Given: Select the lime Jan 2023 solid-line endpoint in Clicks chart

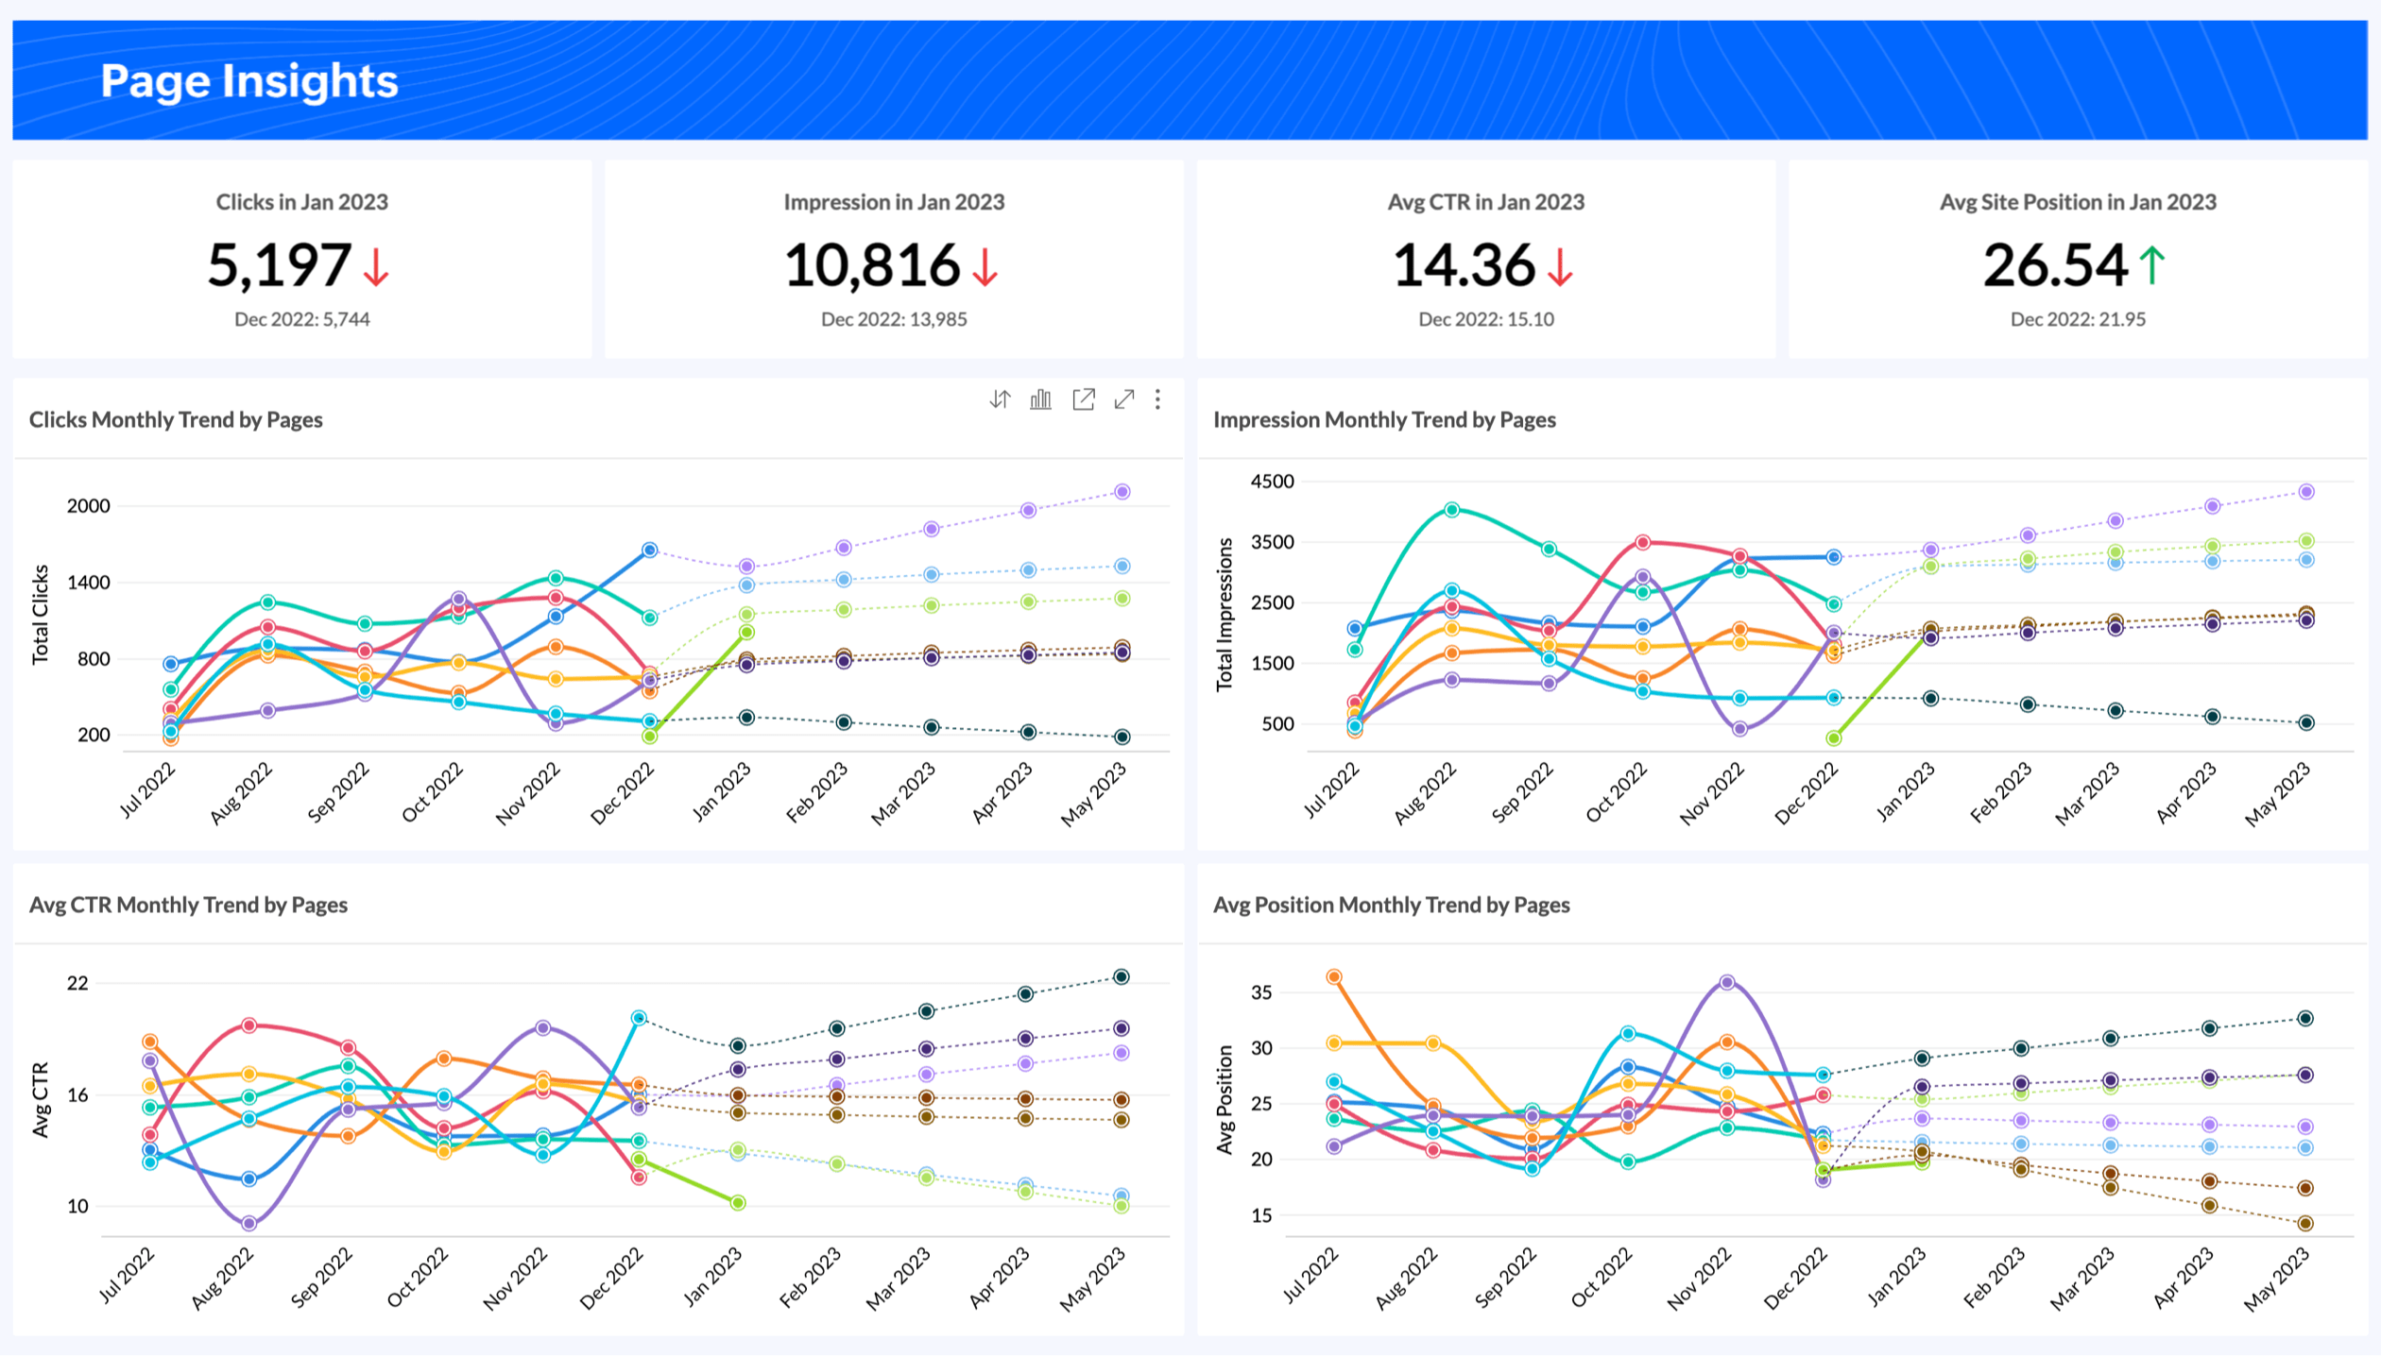Looking at the screenshot, I should pyautogui.click(x=746, y=633).
